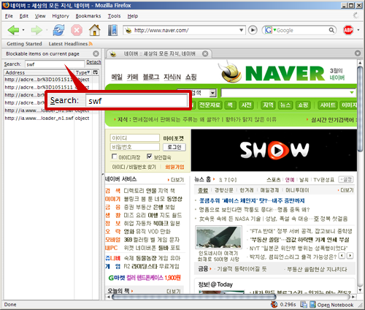This screenshot has width=365, height=310.
Task: Open the History menu
Action: (x=61, y=16)
